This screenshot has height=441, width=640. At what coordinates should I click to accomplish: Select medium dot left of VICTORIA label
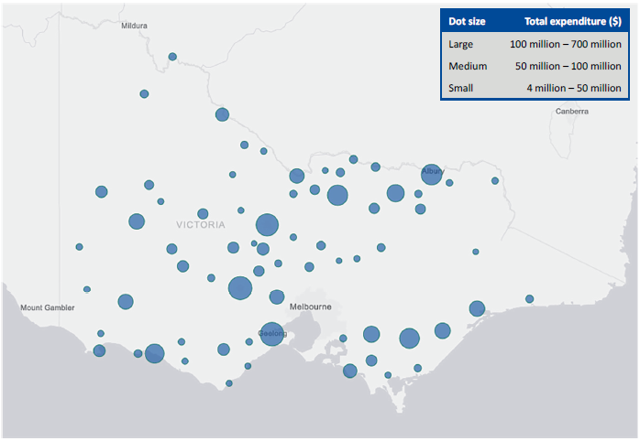[x=137, y=221]
